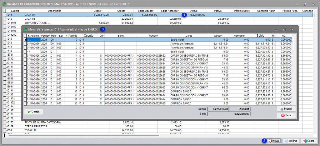Screen dimensions: 320x146
Task: Click the N° Asiento column header
Action: (72, 36)
